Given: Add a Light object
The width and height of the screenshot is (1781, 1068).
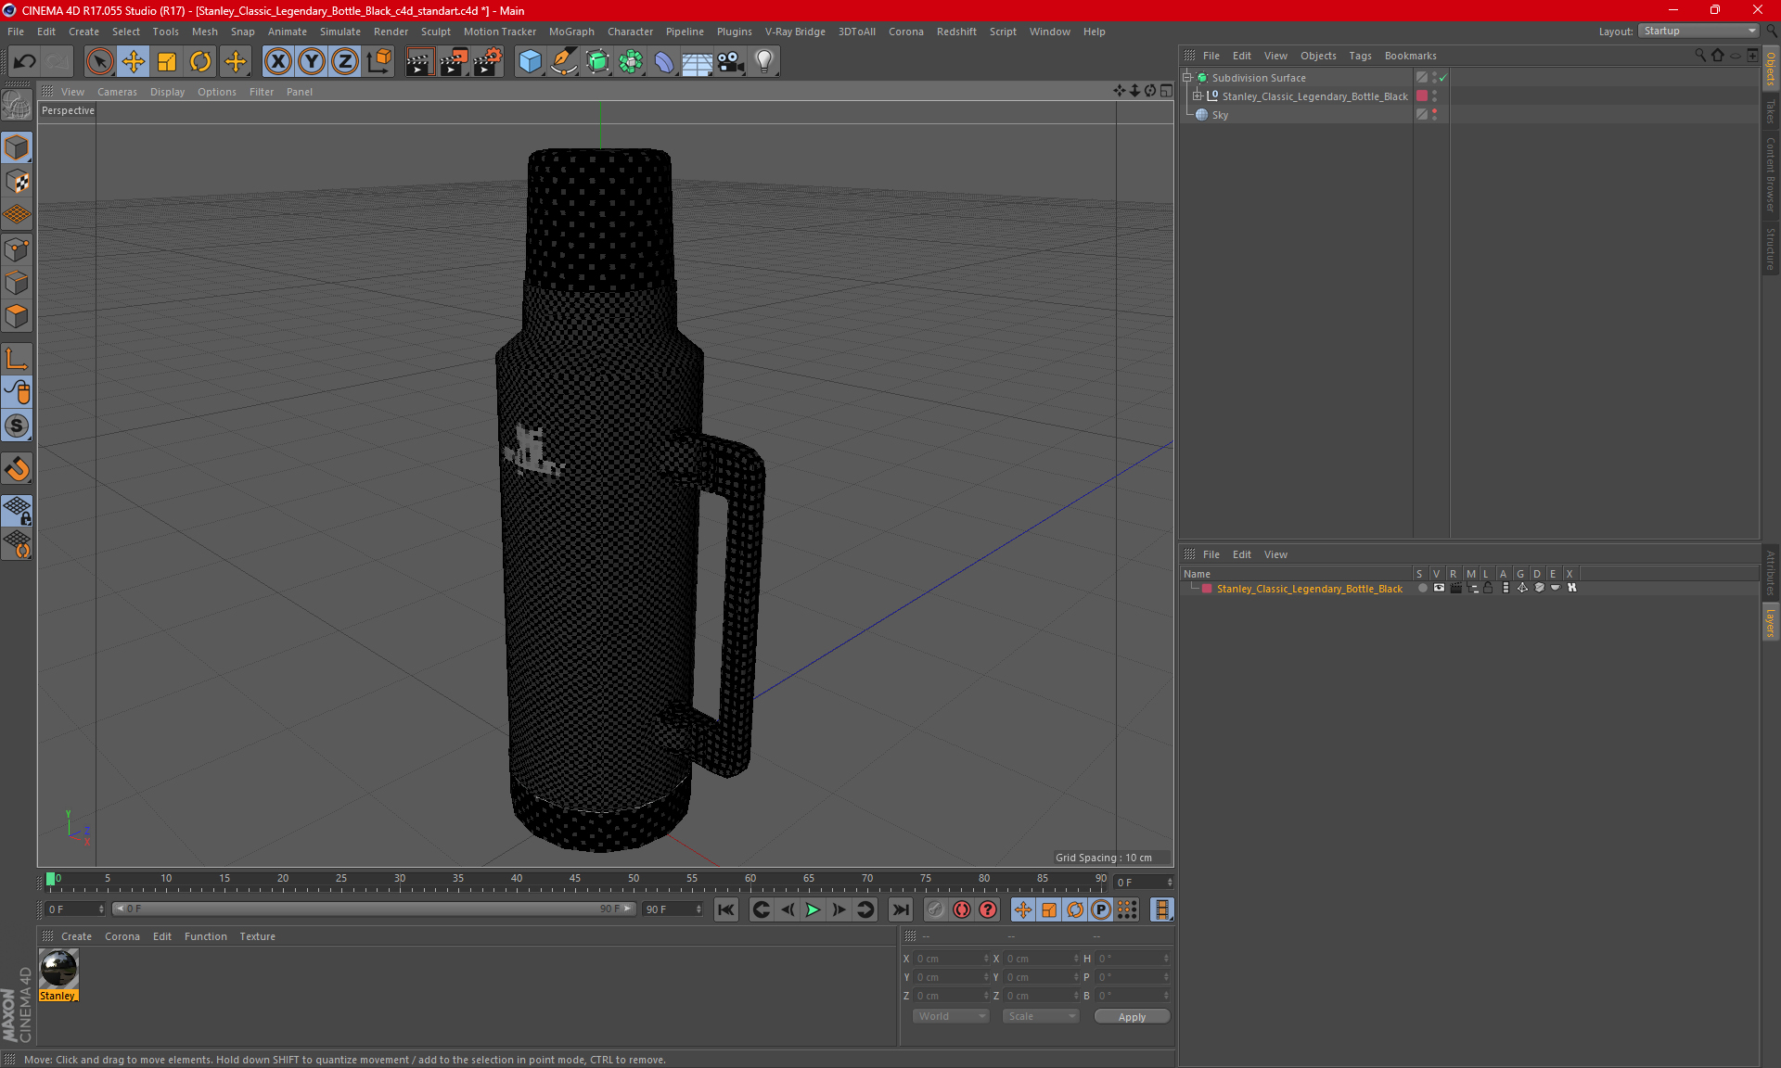Looking at the screenshot, I should (764, 62).
